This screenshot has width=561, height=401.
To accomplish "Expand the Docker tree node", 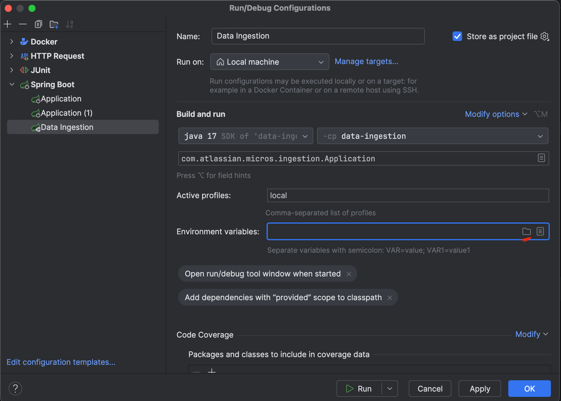I will click(x=12, y=42).
